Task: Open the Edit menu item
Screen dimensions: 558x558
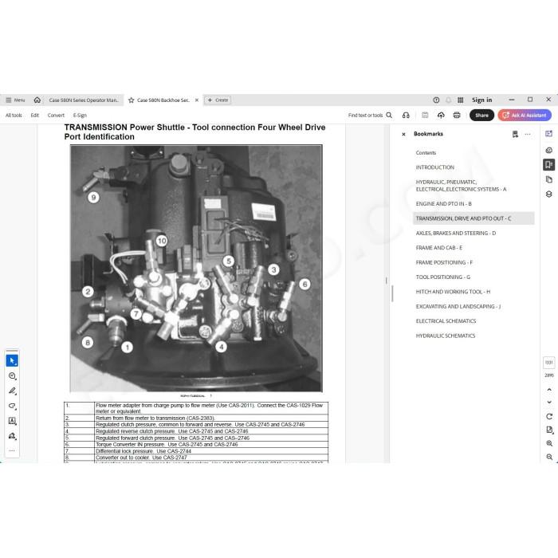Action: coord(34,116)
